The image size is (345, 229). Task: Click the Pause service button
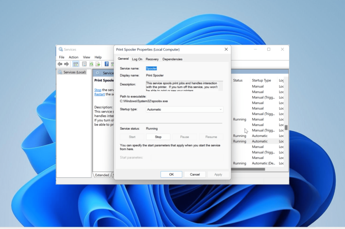(x=185, y=137)
